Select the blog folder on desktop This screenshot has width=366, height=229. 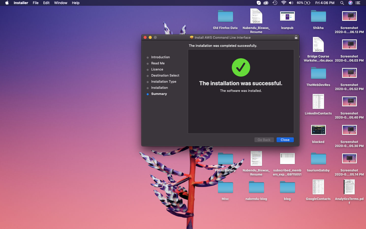pos(287,187)
